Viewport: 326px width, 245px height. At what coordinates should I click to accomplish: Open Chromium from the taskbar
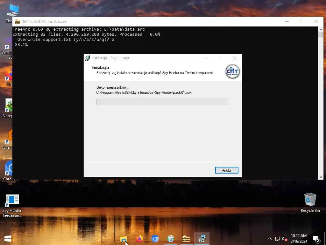click(x=155, y=239)
